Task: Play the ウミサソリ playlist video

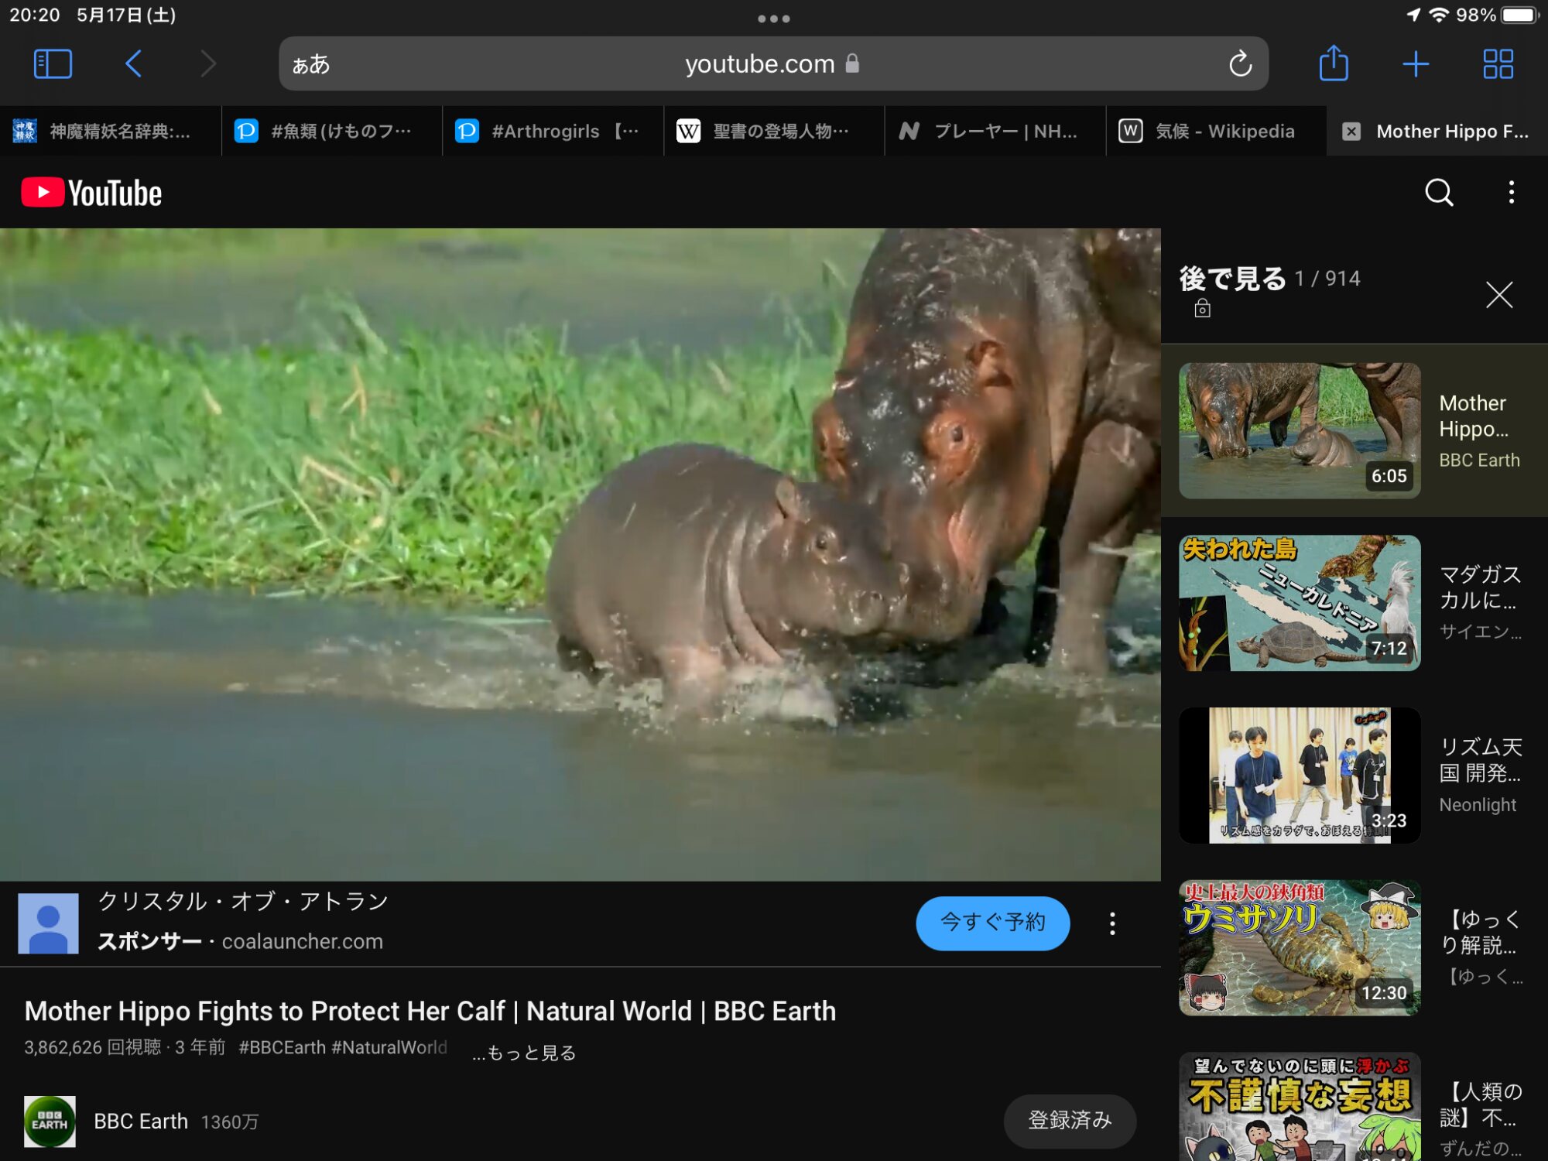Action: click(1299, 947)
